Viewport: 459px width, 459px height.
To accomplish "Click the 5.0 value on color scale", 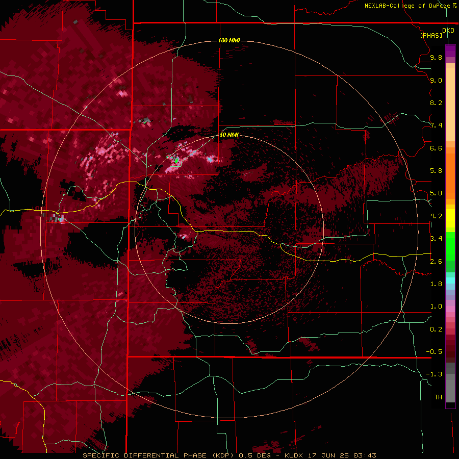I will (x=436, y=193).
